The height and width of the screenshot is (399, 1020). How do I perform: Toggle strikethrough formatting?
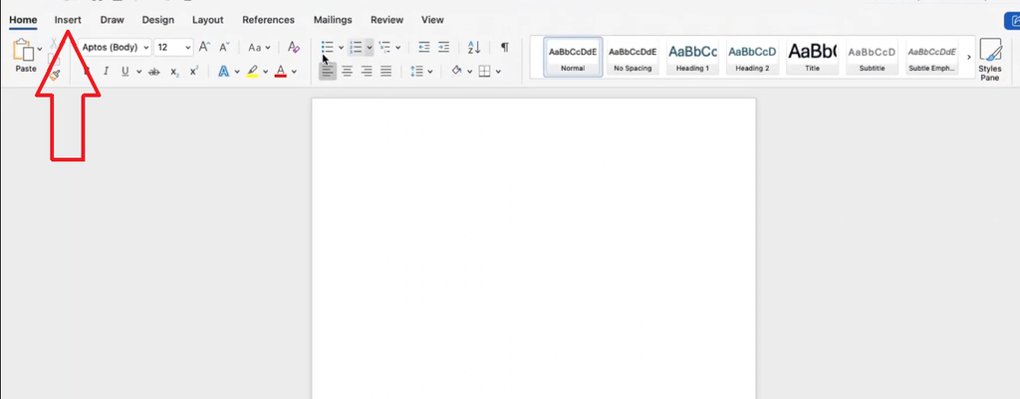coord(154,72)
